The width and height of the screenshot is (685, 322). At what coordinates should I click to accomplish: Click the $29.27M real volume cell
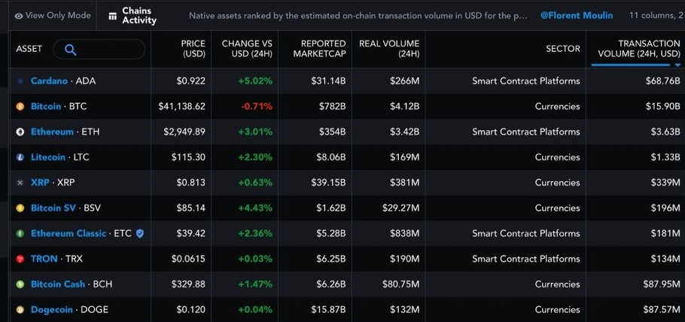pyautogui.click(x=400, y=208)
